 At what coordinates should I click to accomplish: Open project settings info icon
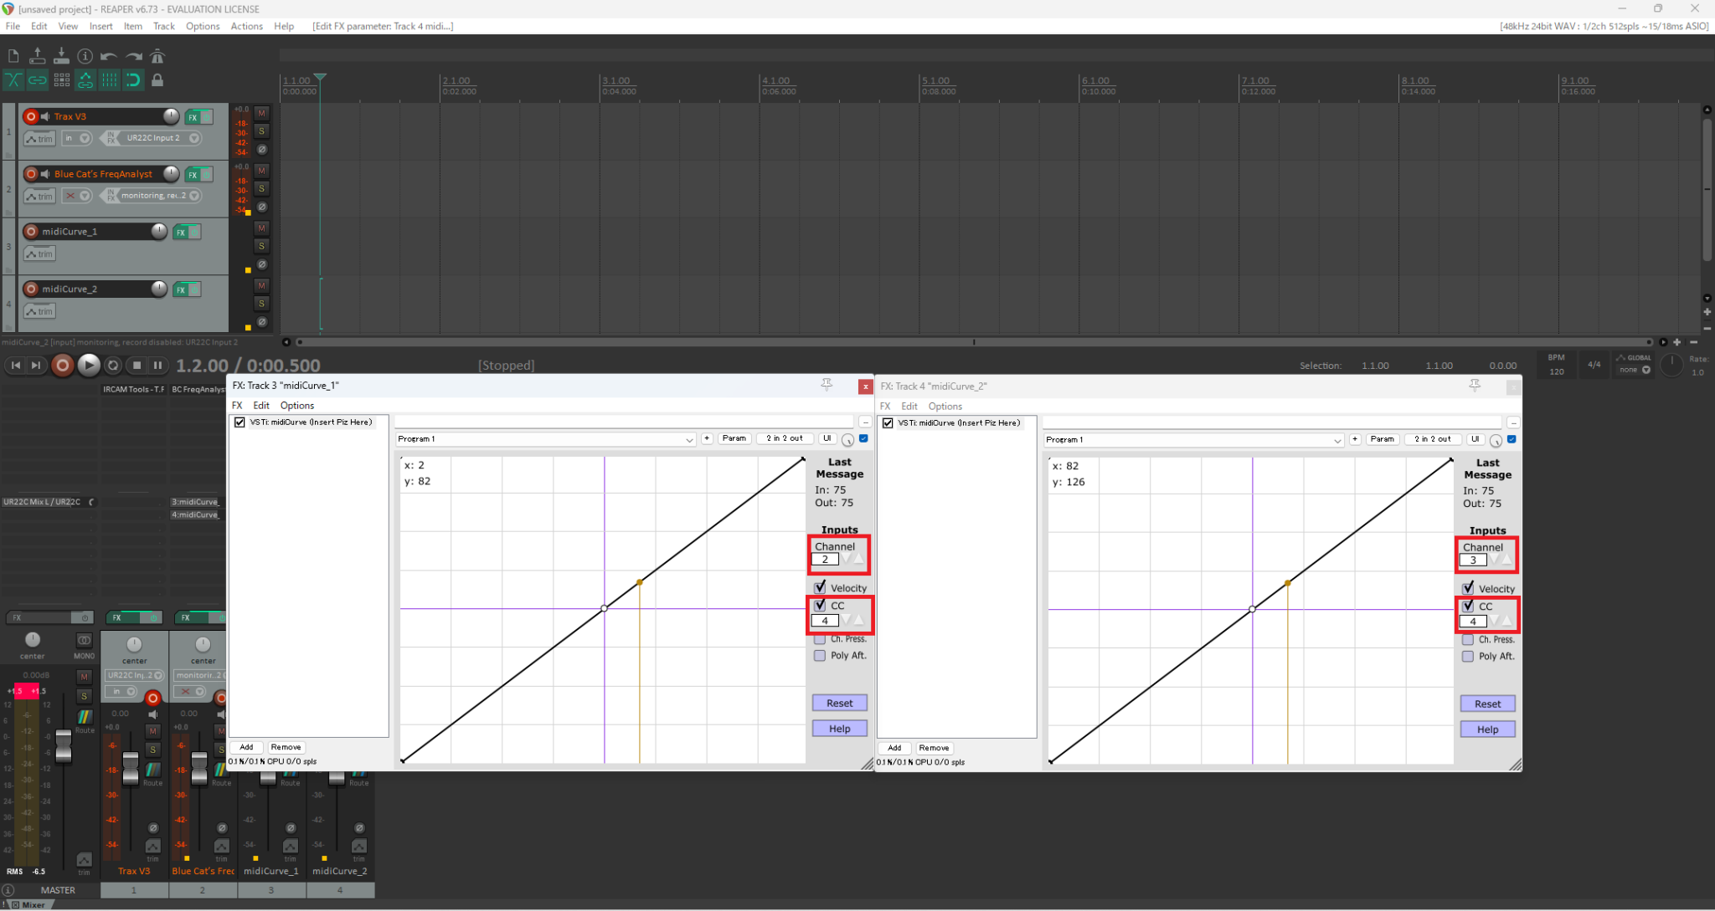(x=85, y=56)
